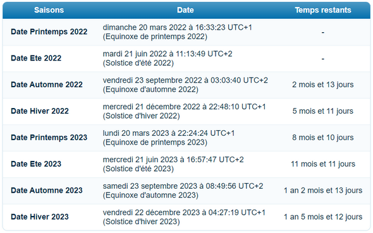Select the Date Ete 2022 row label
Image resolution: width=373 pixels, height=233 pixels.
(36, 58)
